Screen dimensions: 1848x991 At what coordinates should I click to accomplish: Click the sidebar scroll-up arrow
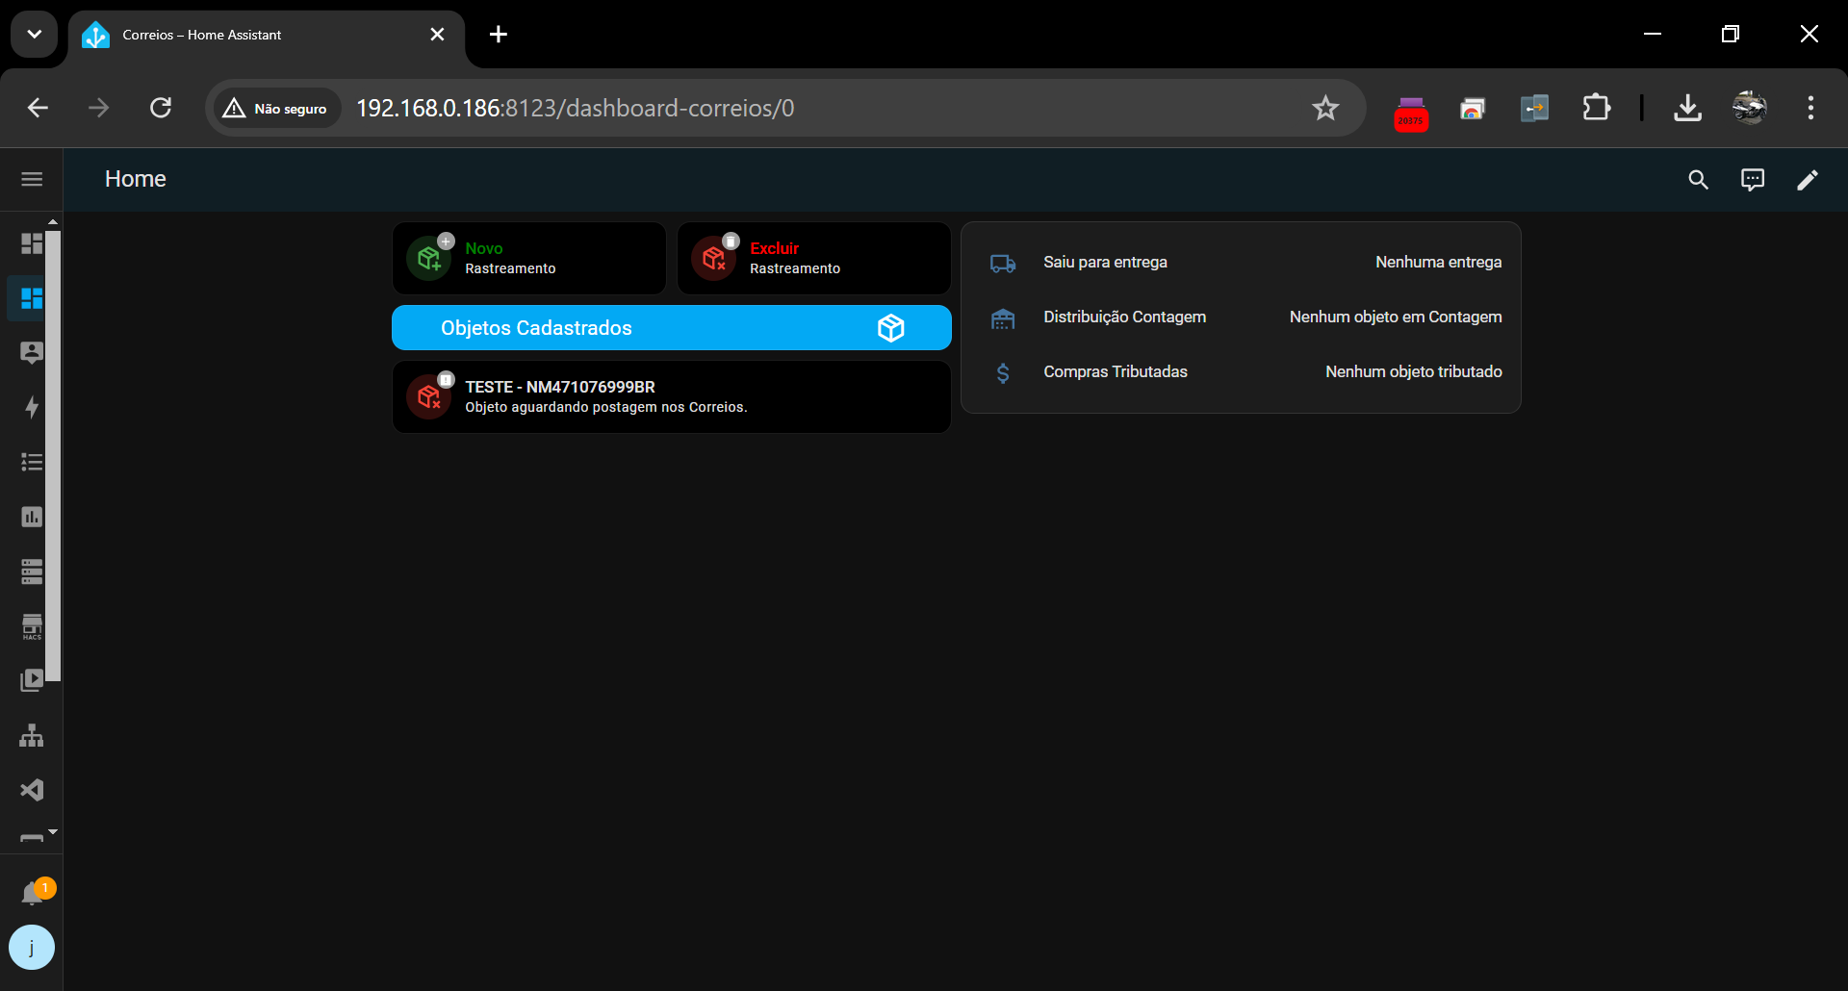[x=53, y=222]
